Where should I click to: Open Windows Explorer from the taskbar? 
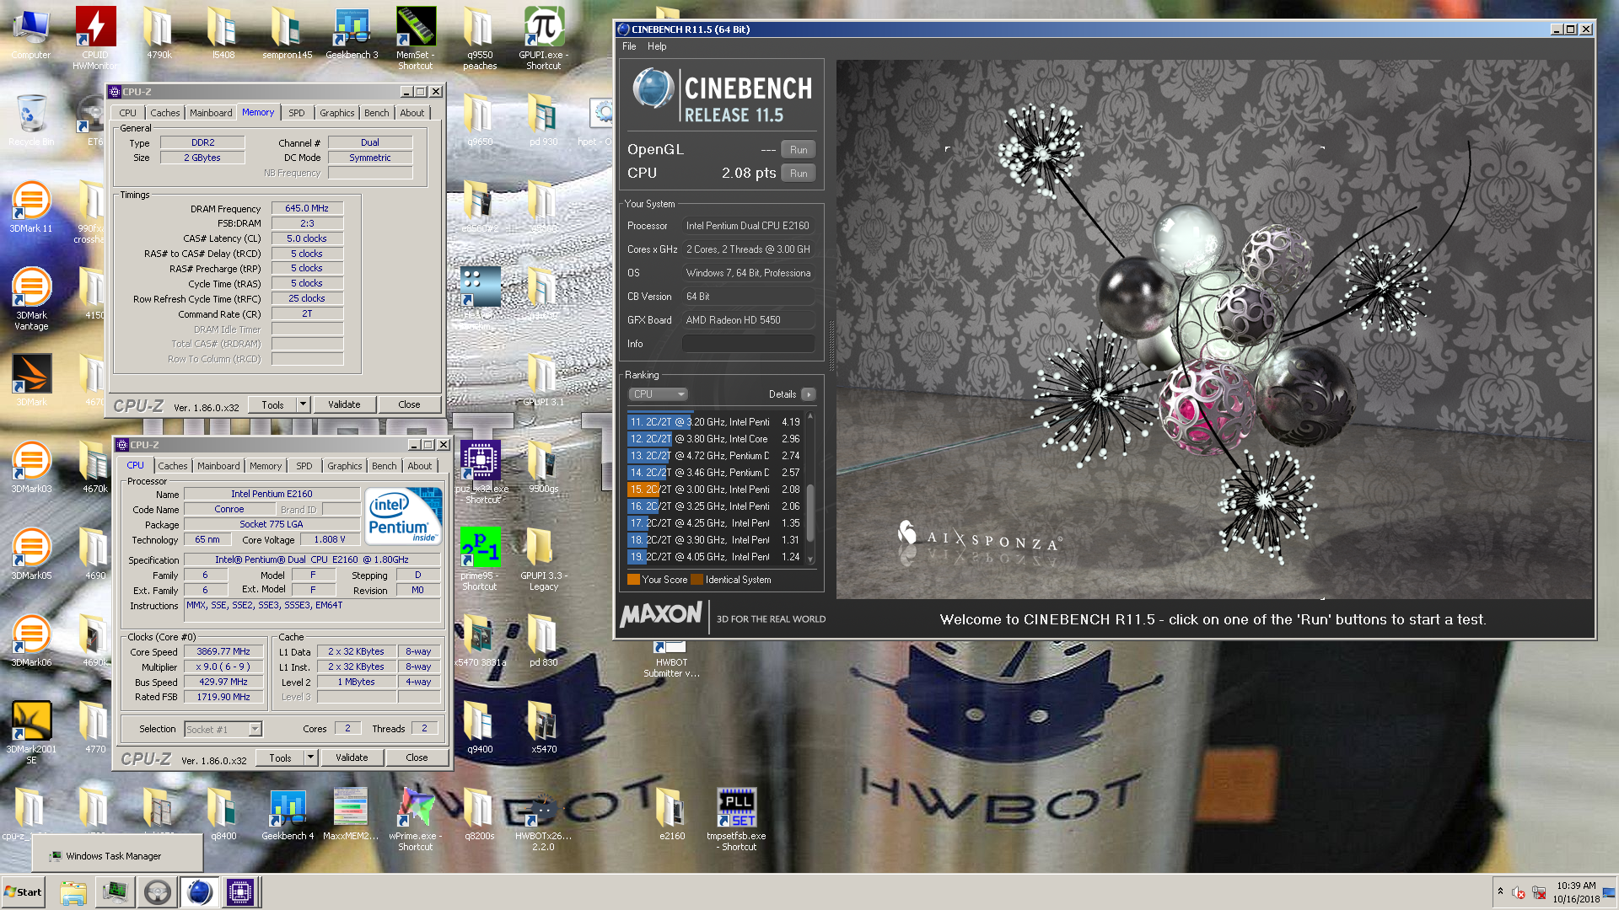click(73, 891)
